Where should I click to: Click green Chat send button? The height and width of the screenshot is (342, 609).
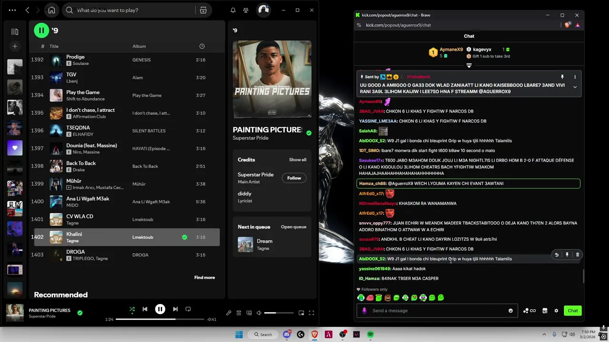pos(572,311)
